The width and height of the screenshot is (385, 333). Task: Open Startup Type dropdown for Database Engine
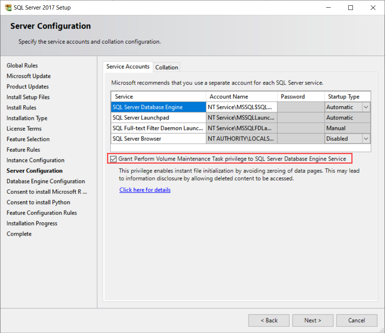click(x=366, y=107)
